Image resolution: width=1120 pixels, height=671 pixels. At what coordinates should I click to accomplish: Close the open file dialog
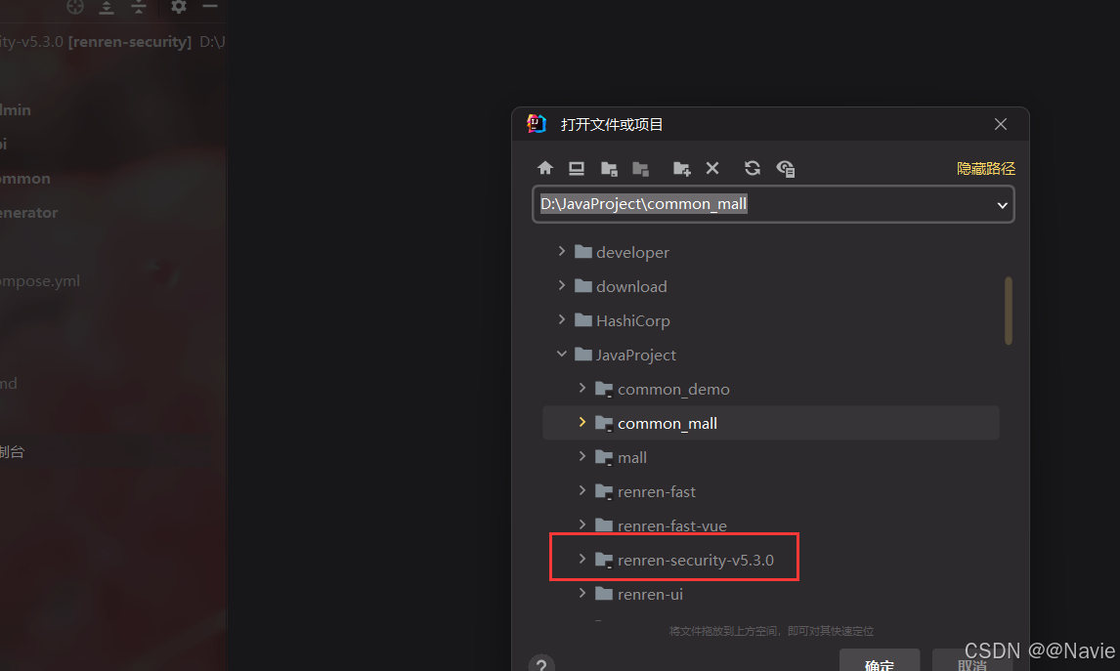[1001, 124]
